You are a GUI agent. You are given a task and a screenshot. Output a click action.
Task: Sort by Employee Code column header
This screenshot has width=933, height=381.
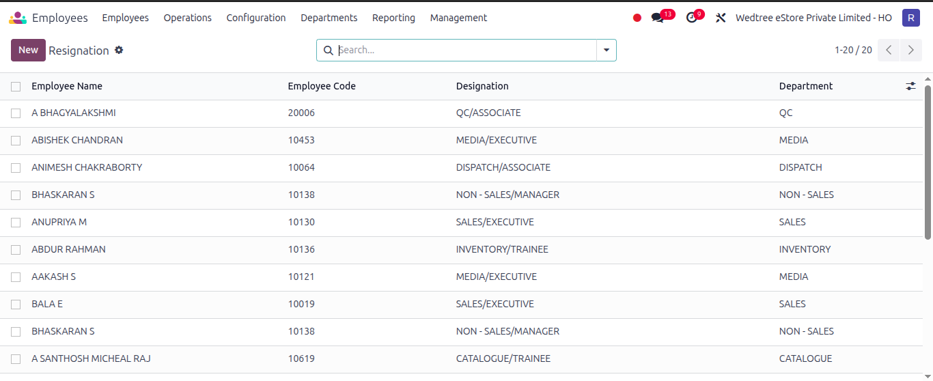(322, 86)
